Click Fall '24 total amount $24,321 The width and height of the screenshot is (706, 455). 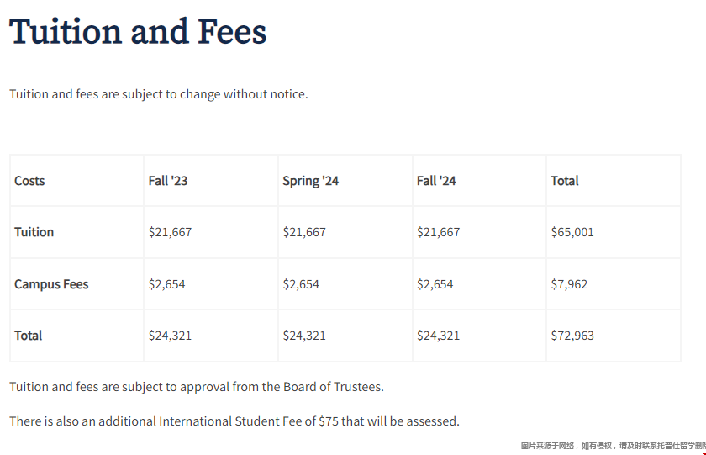438,336
